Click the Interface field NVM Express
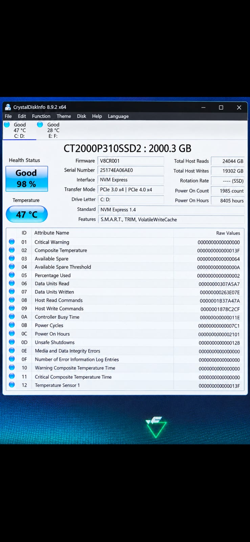This screenshot has width=250, height=542. click(131, 180)
